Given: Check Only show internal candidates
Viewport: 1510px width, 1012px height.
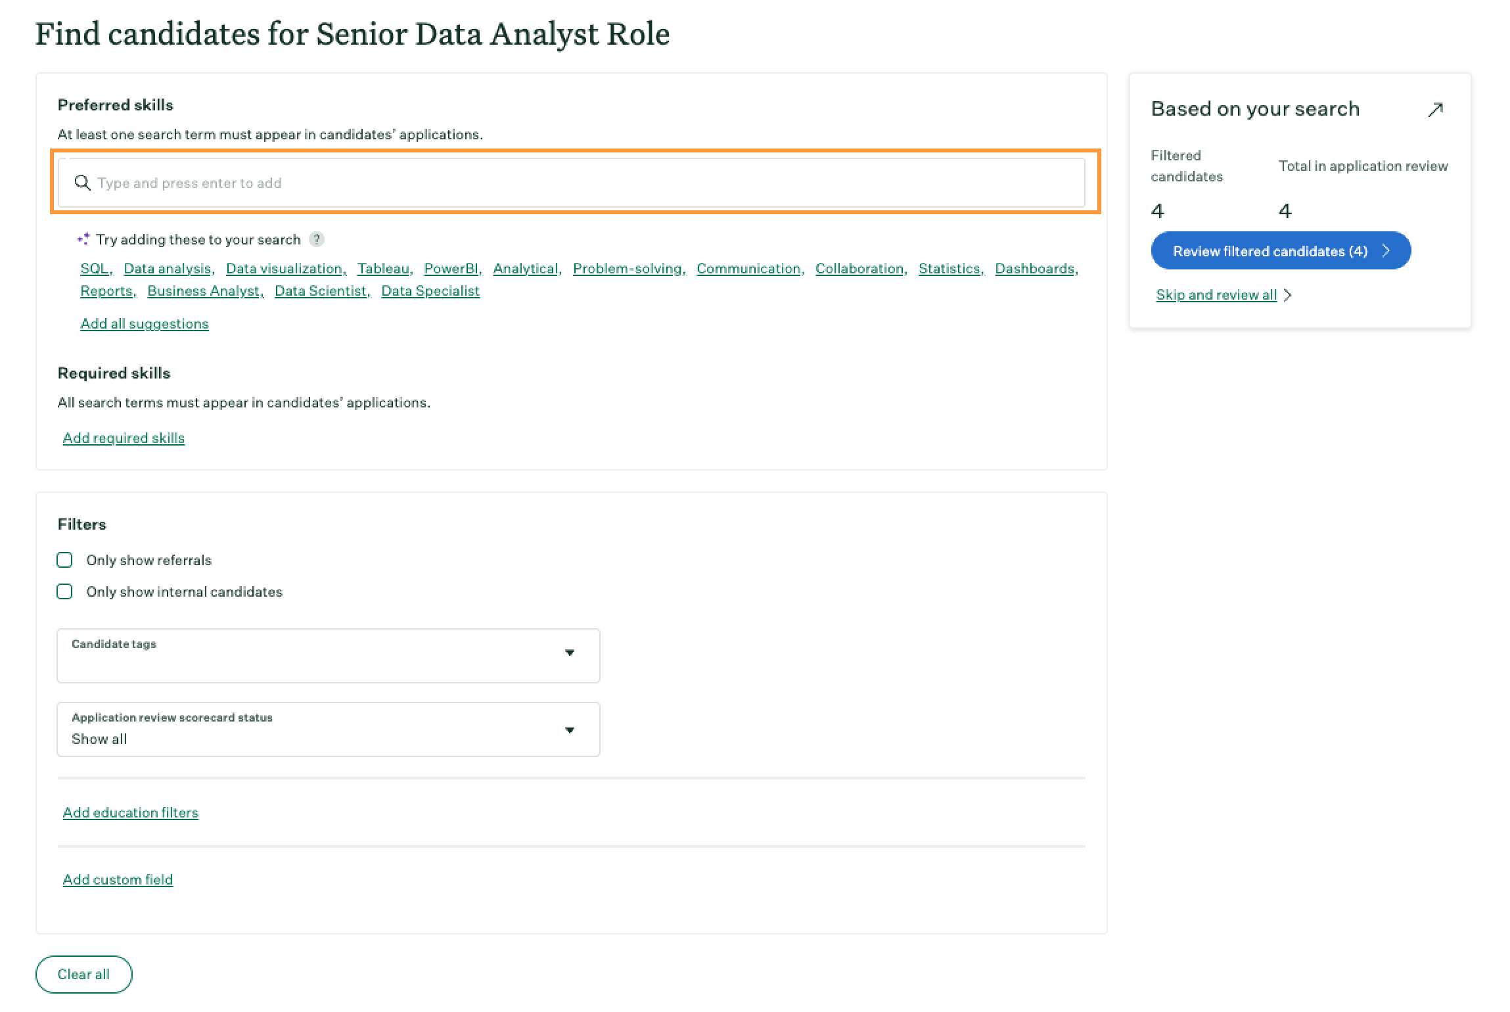Looking at the screenshot, I should point(64,591).
